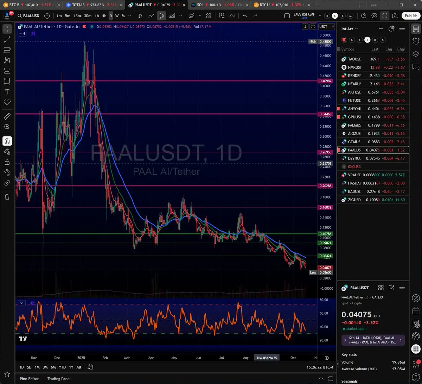Select the S watchlist filter circle

coord(383,40)
